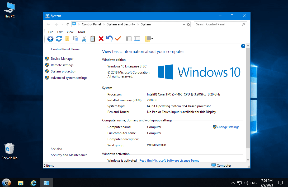Open the View menu
Image resolution: width=288 pixels, height=187 pixels.
coord(70,32)
